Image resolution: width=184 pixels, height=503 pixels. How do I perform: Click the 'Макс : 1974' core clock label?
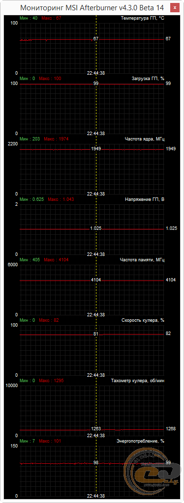(x=56, y=139)
